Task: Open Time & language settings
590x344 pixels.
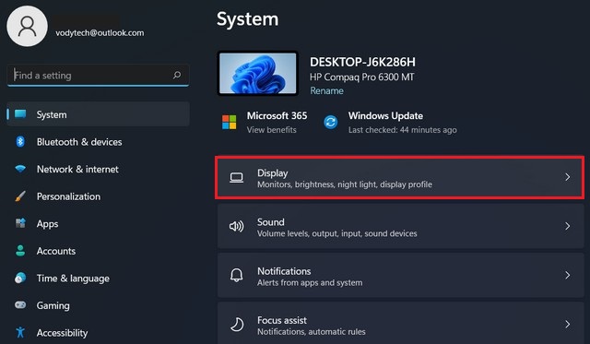Action: click(x=99, y=279)
